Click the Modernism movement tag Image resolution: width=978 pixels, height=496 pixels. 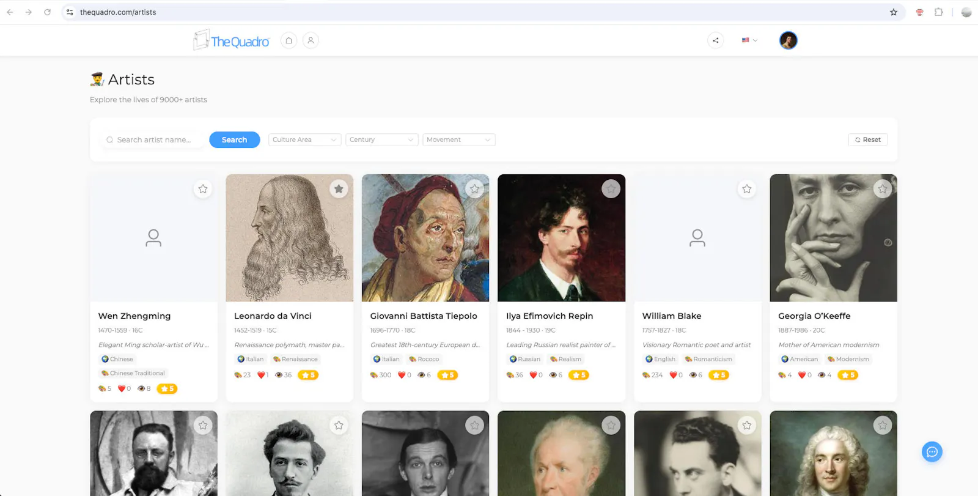[x=848, y=359]
